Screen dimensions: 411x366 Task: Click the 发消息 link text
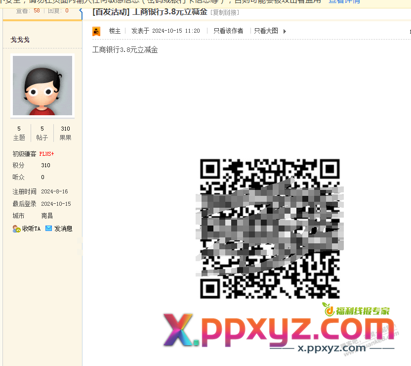pos(63,229)
